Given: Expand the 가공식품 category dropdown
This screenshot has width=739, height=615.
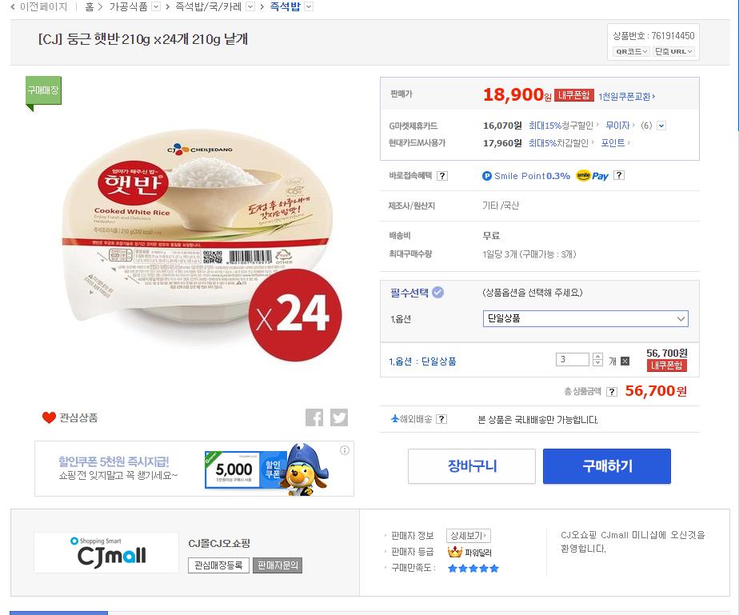Looking at the screenshot, I should tap(156, 6).
